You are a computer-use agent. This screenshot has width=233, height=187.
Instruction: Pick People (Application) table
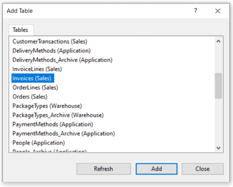pos(39,143)
